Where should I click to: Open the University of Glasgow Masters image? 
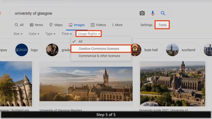pos(86,84)
